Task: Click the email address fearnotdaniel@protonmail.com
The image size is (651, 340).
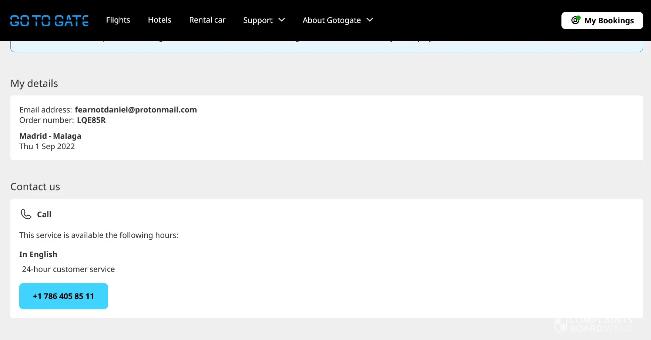Action: click(135, 110)
